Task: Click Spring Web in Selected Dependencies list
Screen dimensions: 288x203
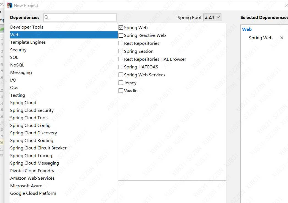Action: [260, 38]
